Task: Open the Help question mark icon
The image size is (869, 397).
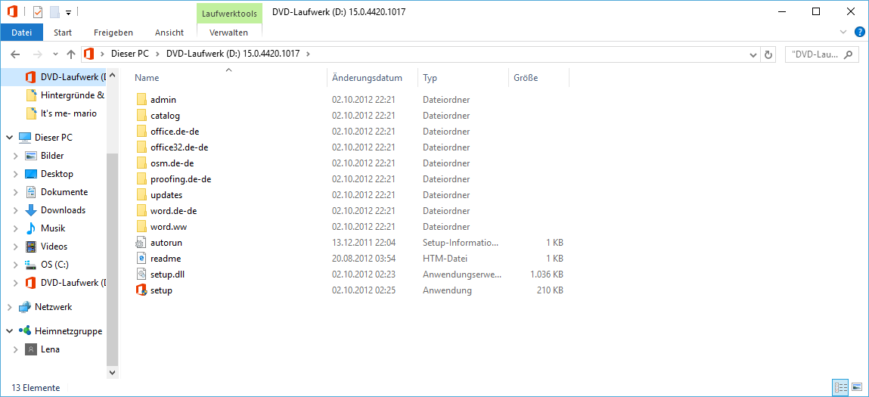Action: (x=860, y=33)
